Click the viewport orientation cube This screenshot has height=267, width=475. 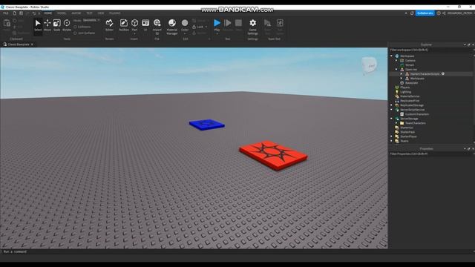pyautogui.click(x=370, y=65)
